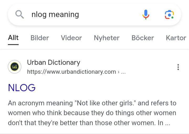Open the three-dot result options menu
This screenshot has height=134, width=189.
178,67
